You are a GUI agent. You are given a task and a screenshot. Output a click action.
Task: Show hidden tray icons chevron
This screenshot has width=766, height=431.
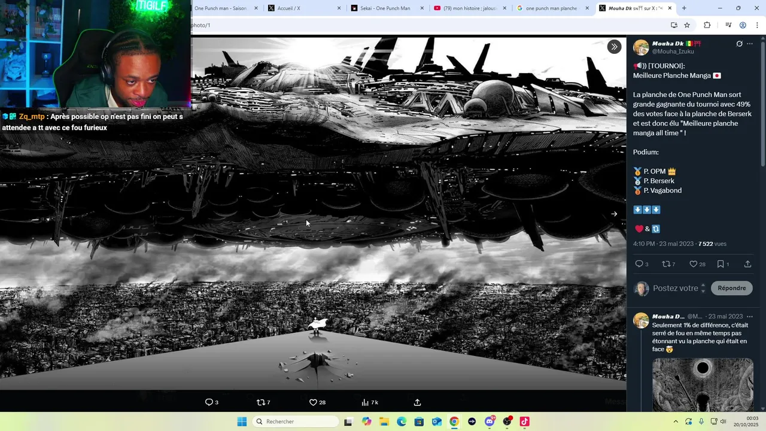(676, 421)
